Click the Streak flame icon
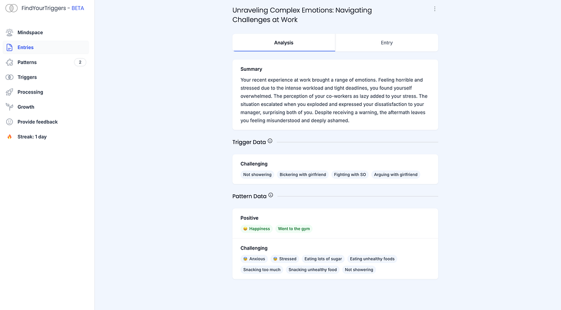Screen dimensions: 561x310 (9, 137)
